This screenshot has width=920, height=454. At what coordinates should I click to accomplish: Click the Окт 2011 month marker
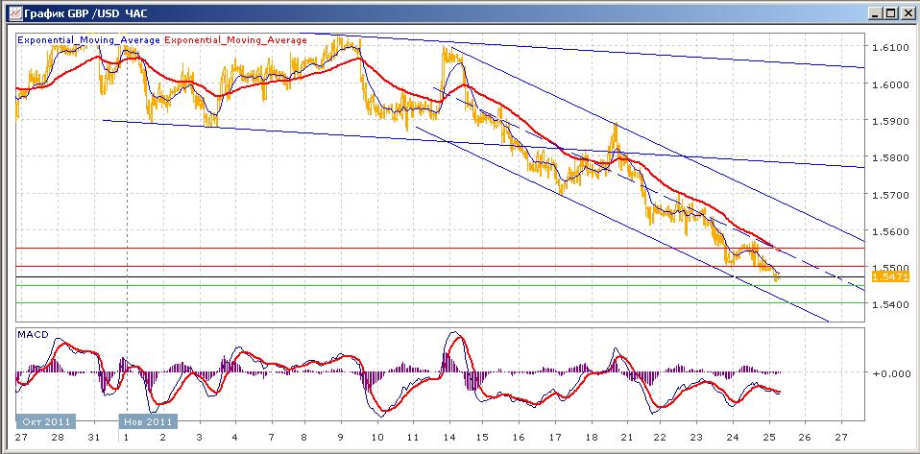tap(46, 421)
